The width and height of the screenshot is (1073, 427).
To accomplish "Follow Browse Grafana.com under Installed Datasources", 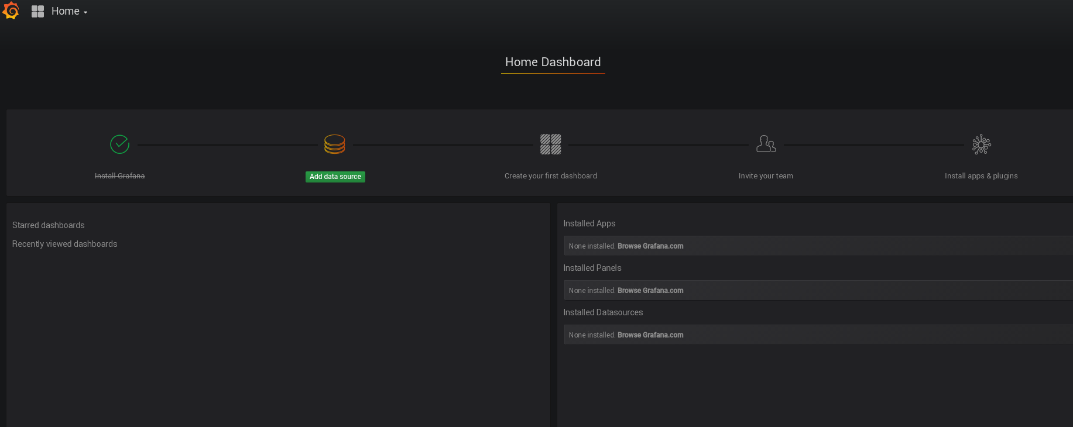I will click(x=650, y=335).
